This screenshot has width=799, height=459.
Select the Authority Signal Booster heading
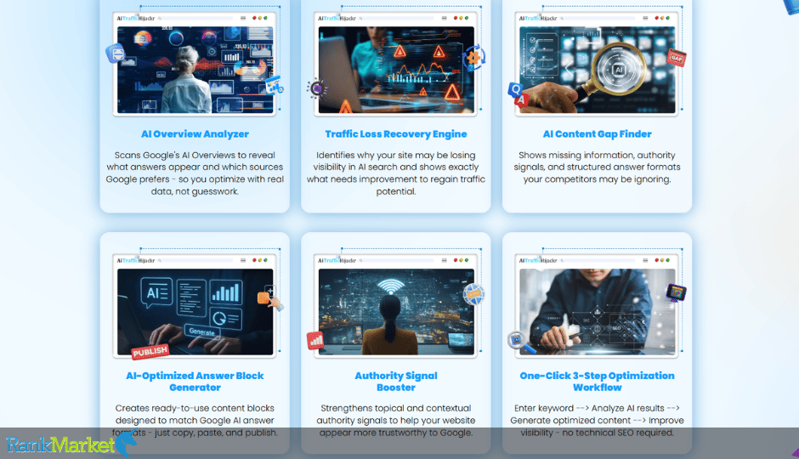tap(396, 382)
